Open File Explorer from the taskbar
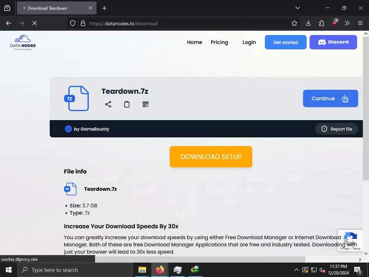This screenshot has height=277, width=369. [x=142, y=270]
